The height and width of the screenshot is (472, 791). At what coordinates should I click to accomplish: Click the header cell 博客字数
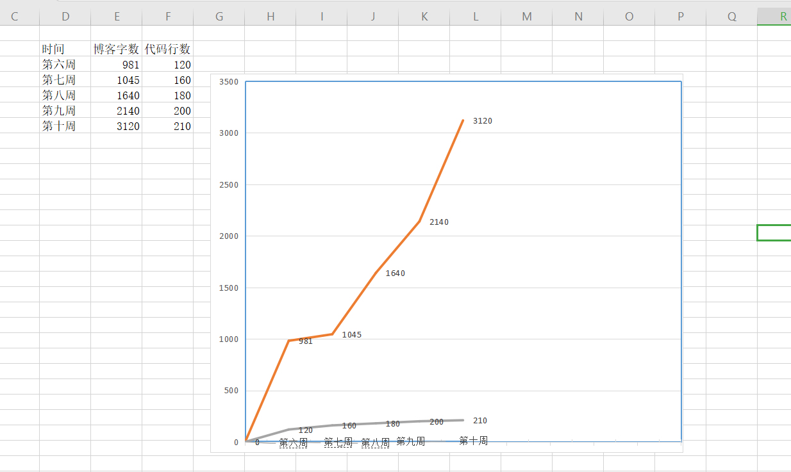point(116,49)
